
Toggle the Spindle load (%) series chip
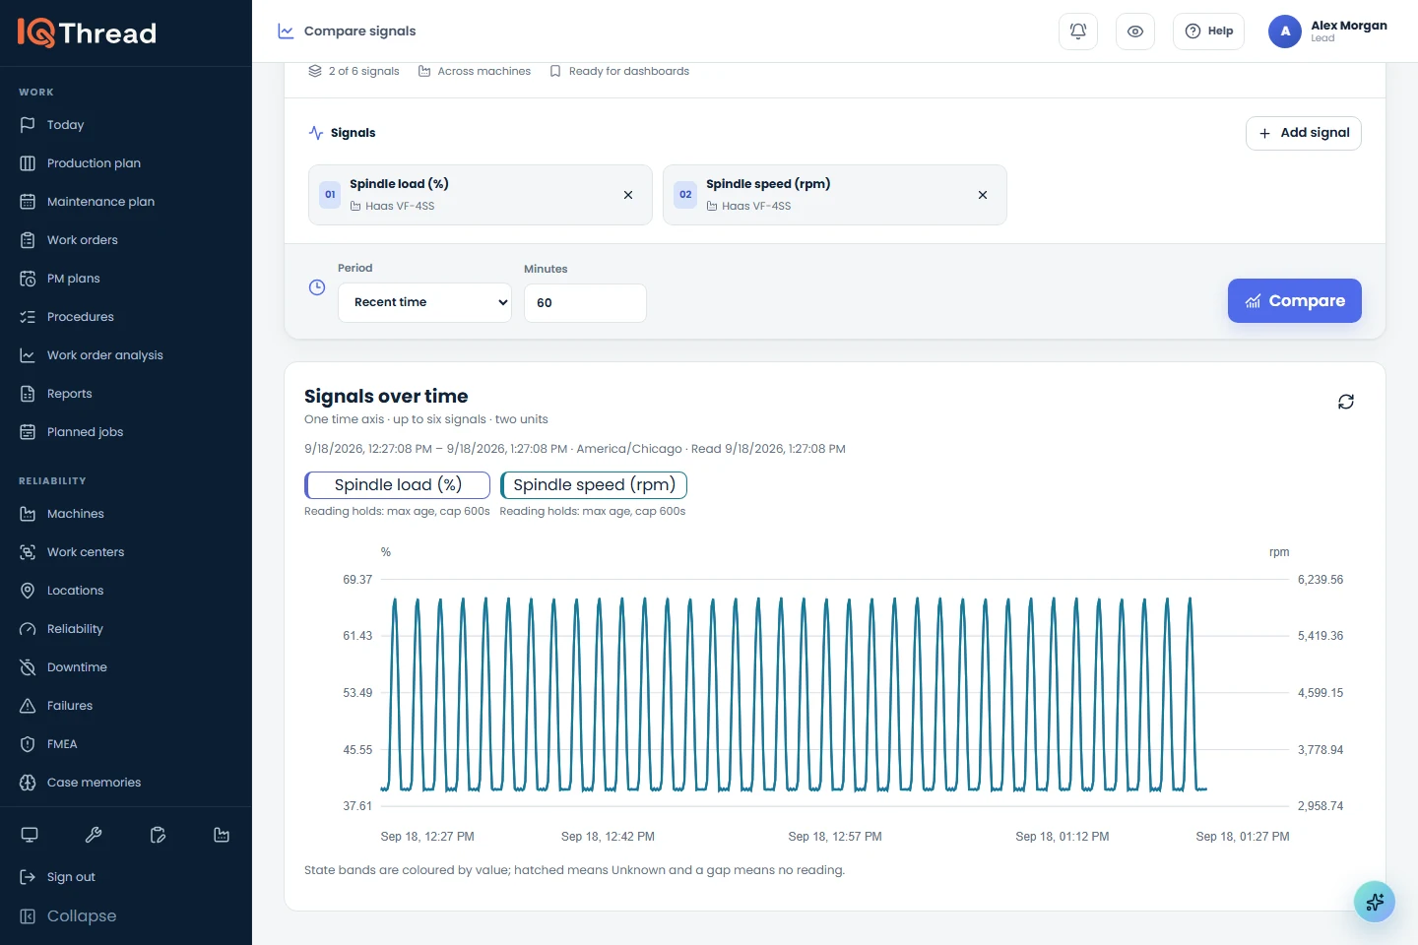click(398, 485)
